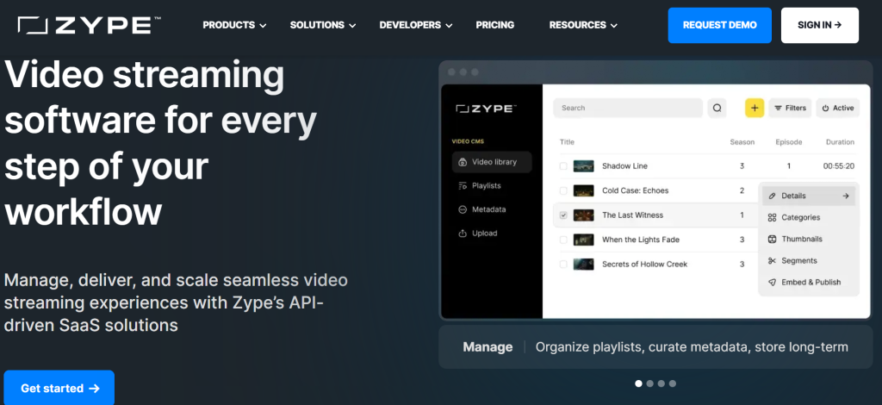The height and width of the screenshot is (405, 882).
Task: Click the Metadata sidebar icon
Action: [x=463, y=209]
